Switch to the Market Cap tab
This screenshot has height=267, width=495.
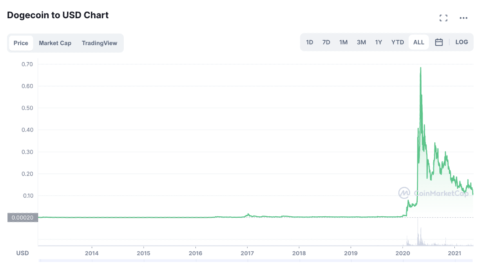click(55, 43)
